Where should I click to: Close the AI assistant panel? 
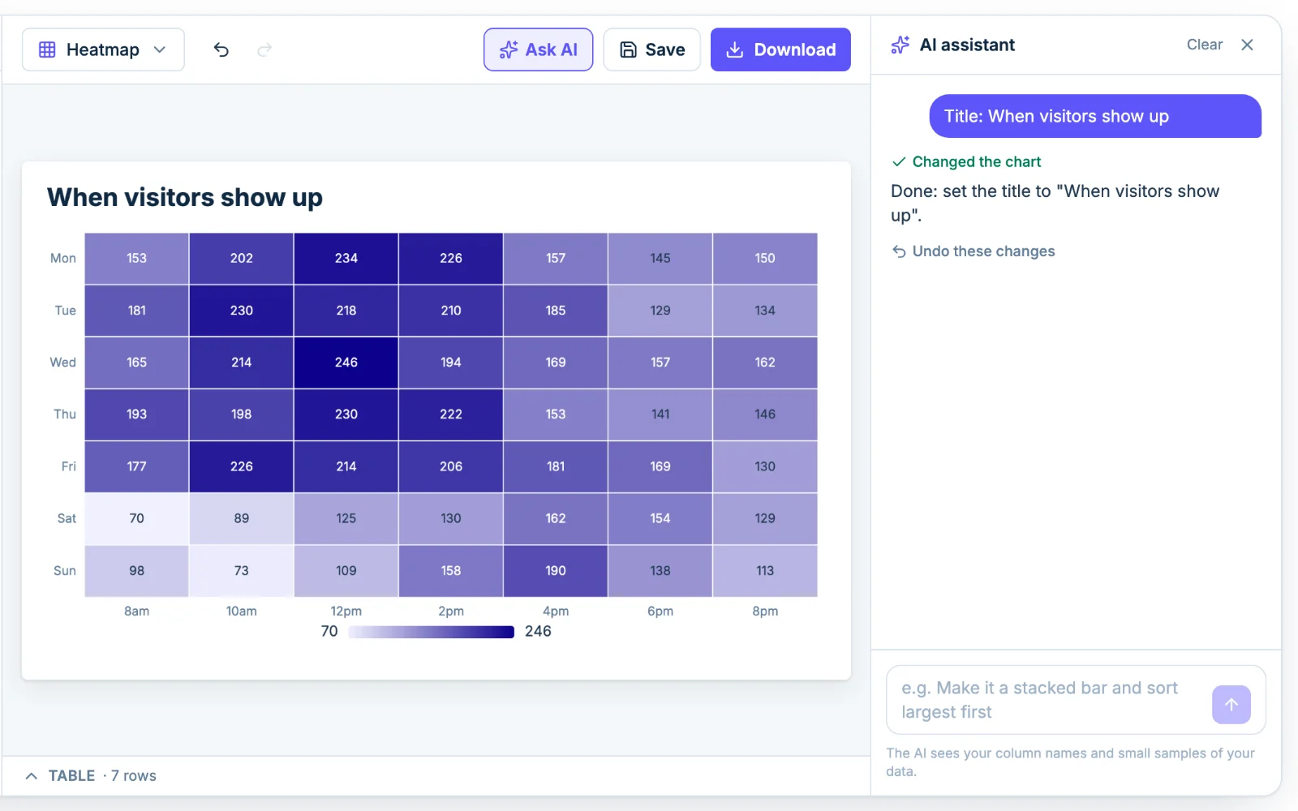[1247, 45]
